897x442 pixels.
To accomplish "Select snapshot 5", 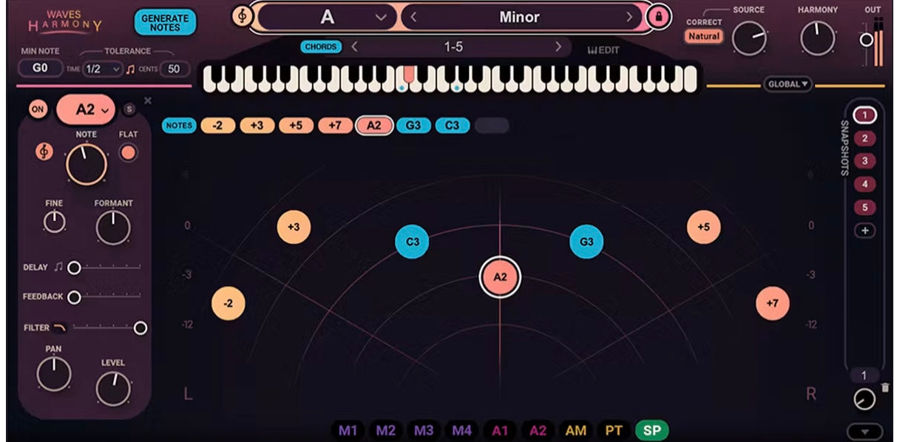I will pyautogui.click(x=864, y=208).
